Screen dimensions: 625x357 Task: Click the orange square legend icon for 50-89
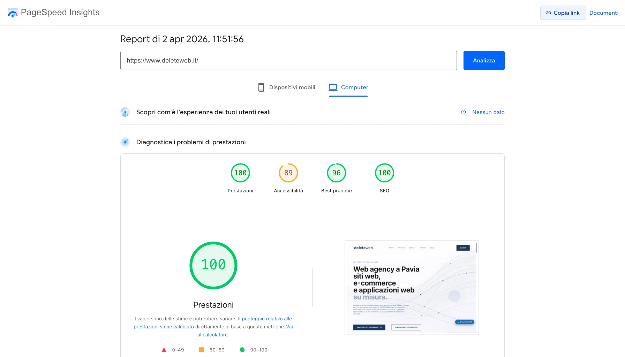tap(202, 349)
